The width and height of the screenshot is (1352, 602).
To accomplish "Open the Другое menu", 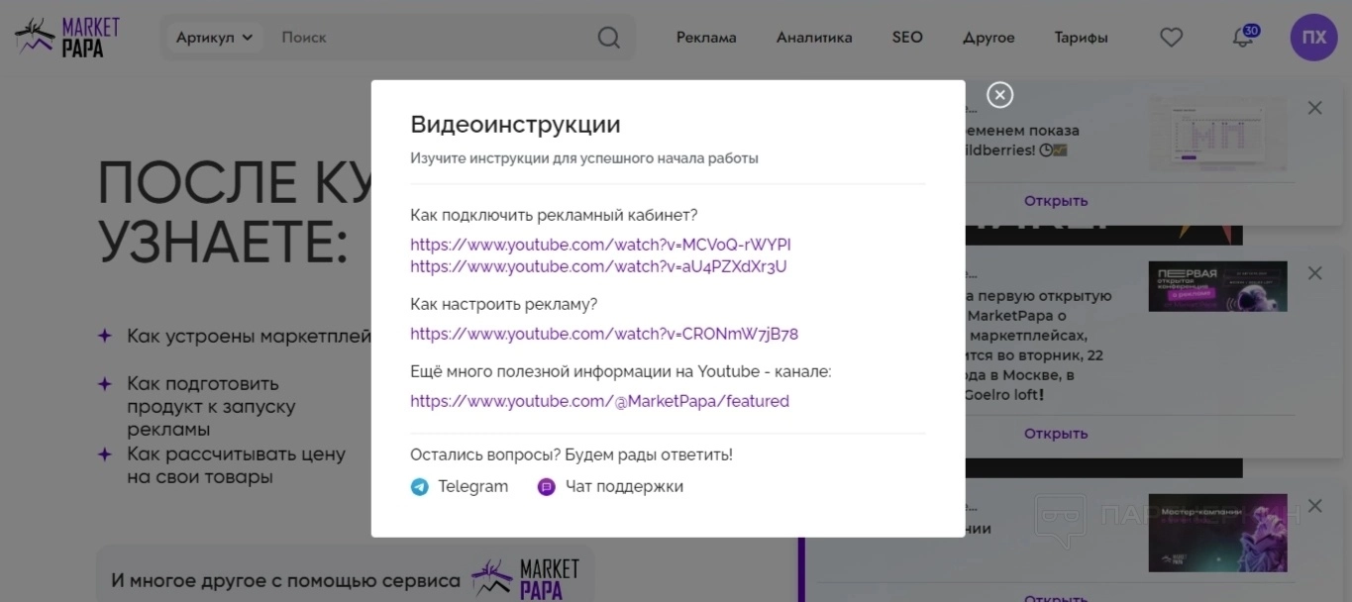I will tap(988, 38).
